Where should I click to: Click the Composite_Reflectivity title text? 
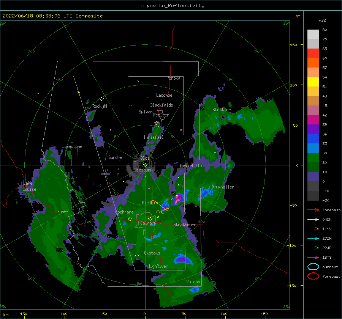click(x=171, y=6)
